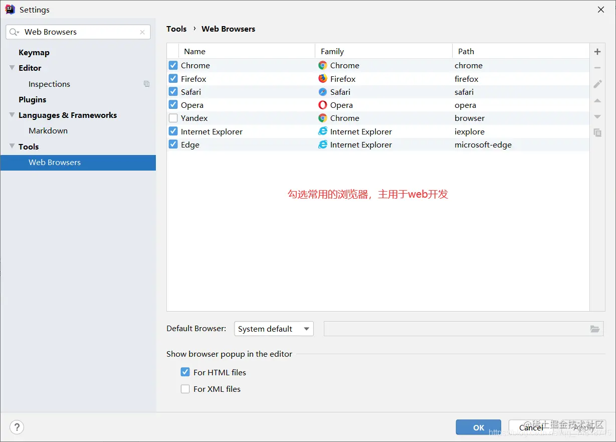Uncheck the Chrome browser checkbox
616x442 pixels.
pos(173,65)
